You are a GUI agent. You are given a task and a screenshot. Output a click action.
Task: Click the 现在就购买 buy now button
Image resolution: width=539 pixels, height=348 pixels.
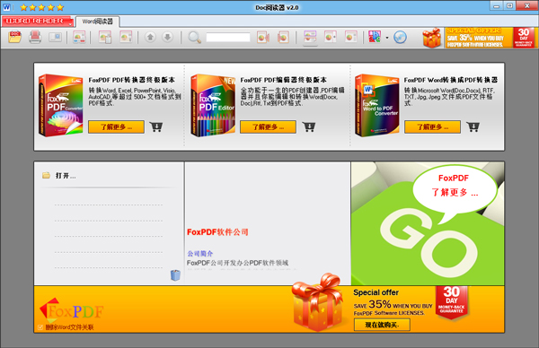382,325
